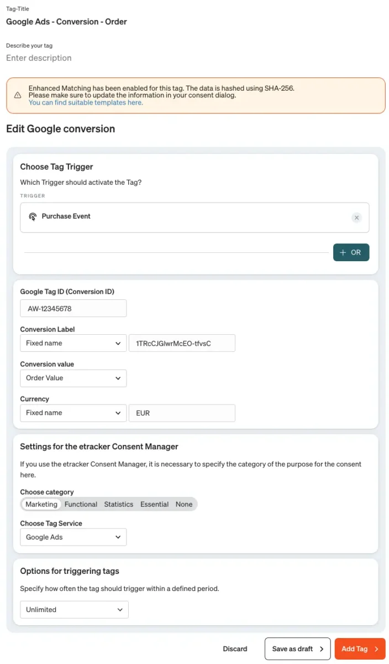This screenshot has width=389, height=664.
Task: Select the Statistics consent category
Action: click(x=119, y=504)
